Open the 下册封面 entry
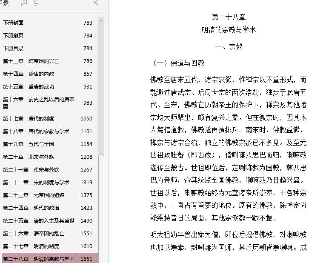Screen dimensions: 326x263 pos(13,23)
